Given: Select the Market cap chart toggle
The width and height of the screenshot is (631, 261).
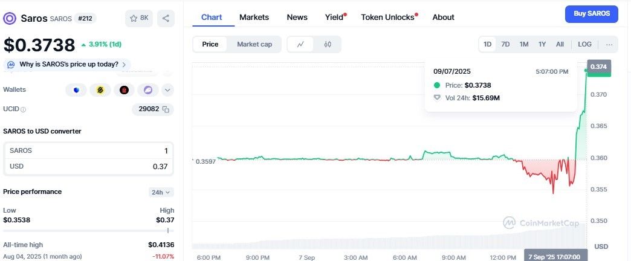Looking at the screenshot, I should click(x=254, y=44).
